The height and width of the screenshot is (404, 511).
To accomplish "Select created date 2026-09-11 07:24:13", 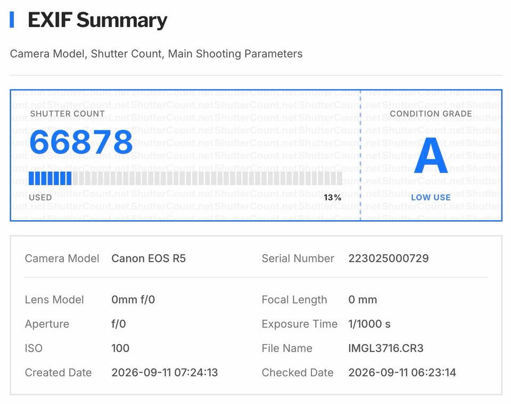I will [x=164, y=373].
